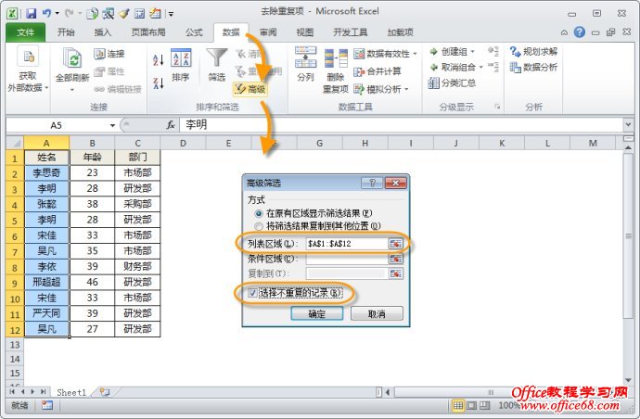Click the 筛选 funnel filter icon

click(216, 59)
